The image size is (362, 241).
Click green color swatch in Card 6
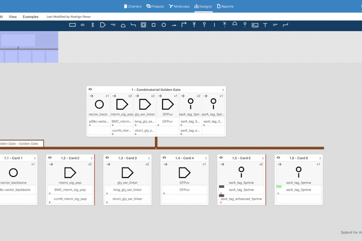coord(279,187)
